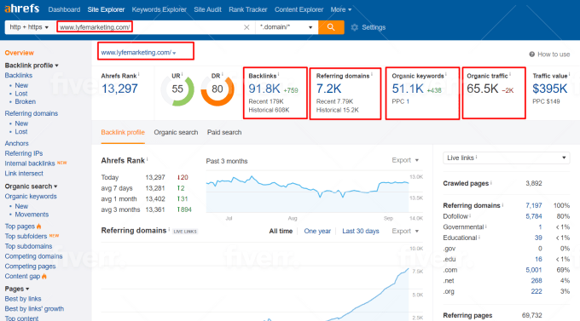The image size is (580, 321).
Task: Expand the Live links dropdown
Action: pyautogui.click(x=507, y=158)
